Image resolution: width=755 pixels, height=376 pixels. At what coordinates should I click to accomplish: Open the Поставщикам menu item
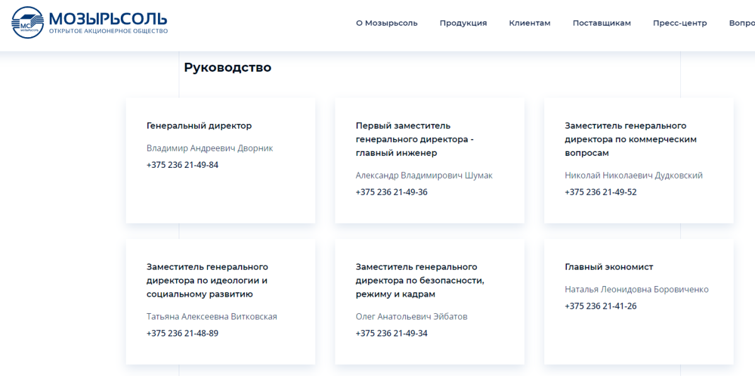click(x=601, y=23)
